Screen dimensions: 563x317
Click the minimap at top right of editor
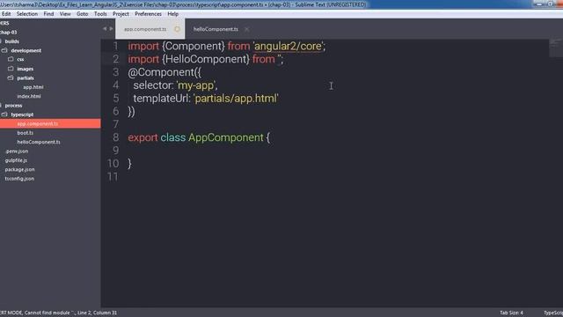[555, 48]
